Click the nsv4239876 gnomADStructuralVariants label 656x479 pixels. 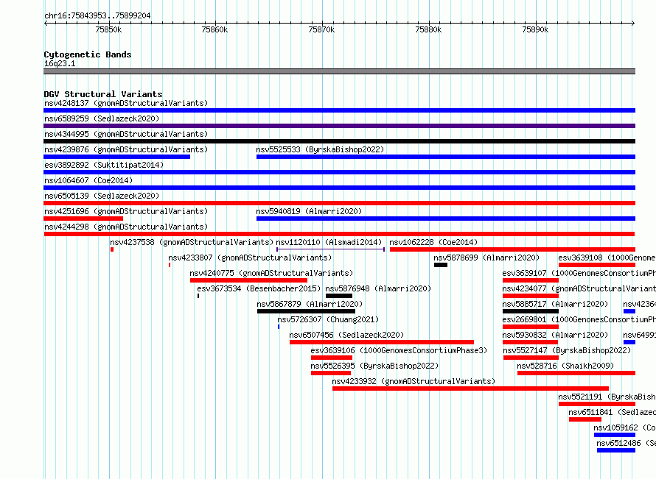click(126, 149)
